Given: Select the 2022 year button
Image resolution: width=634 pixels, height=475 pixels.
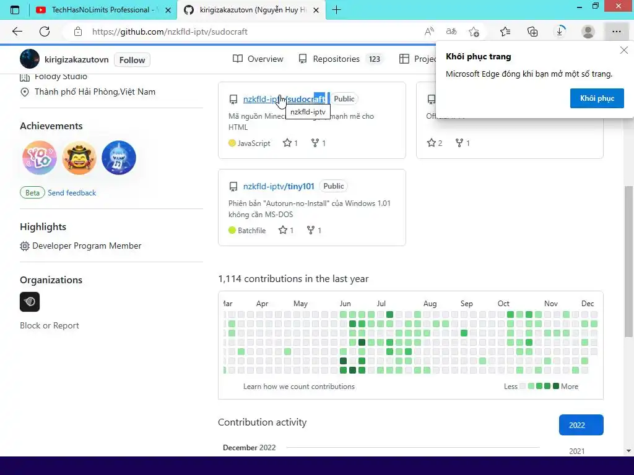Looking at the screenshot, I should pos(581,425).
